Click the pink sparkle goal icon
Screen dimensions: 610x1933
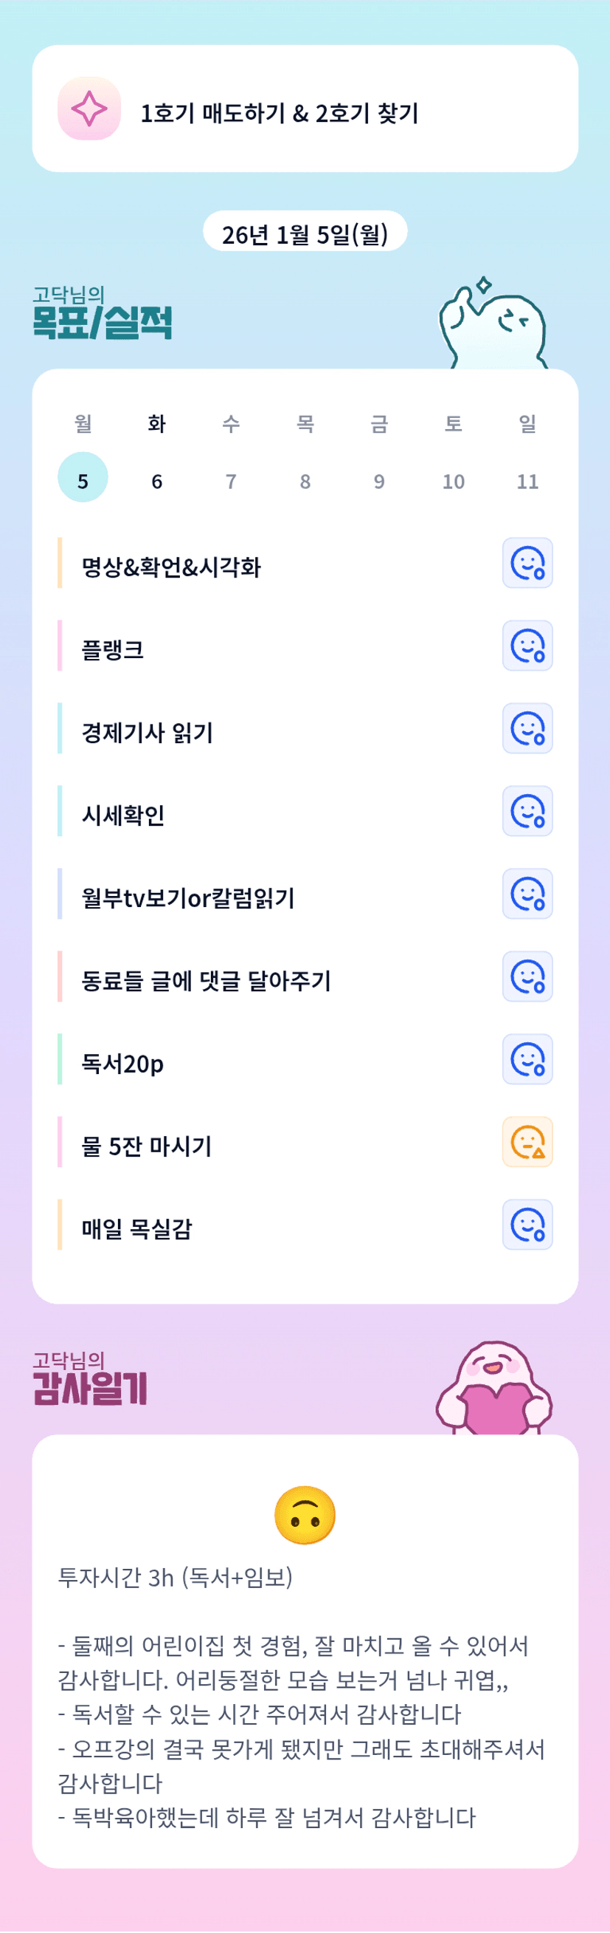point(89,109)
